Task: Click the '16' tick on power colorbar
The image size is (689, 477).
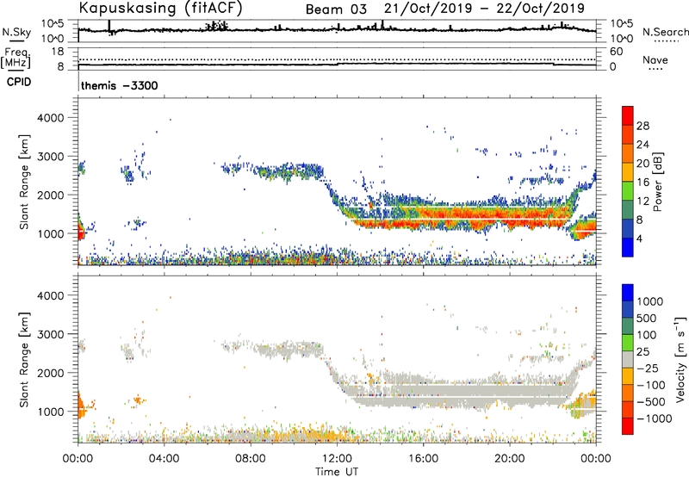Action: click(x=642, y=183)
